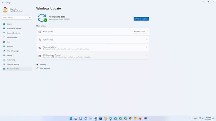Open Update history
This screenshot has width=216, height=121.
(92, 40)
